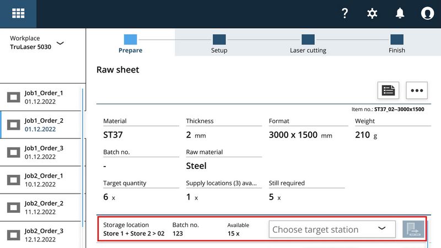Open the three-dots more options button
This screenshot has width=441, height=248.
click(417, 90)
